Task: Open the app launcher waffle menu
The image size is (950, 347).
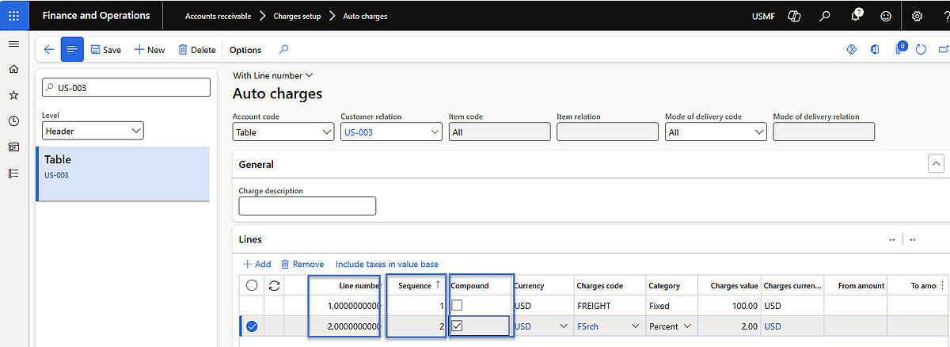Action: (13, 15)
